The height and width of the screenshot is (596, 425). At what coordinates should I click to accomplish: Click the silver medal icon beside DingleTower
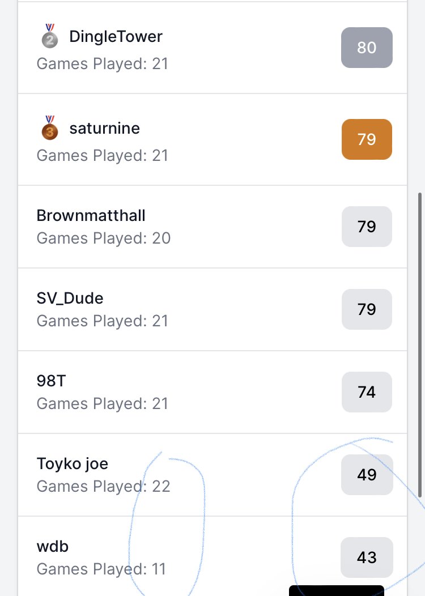tap(50, 36)
